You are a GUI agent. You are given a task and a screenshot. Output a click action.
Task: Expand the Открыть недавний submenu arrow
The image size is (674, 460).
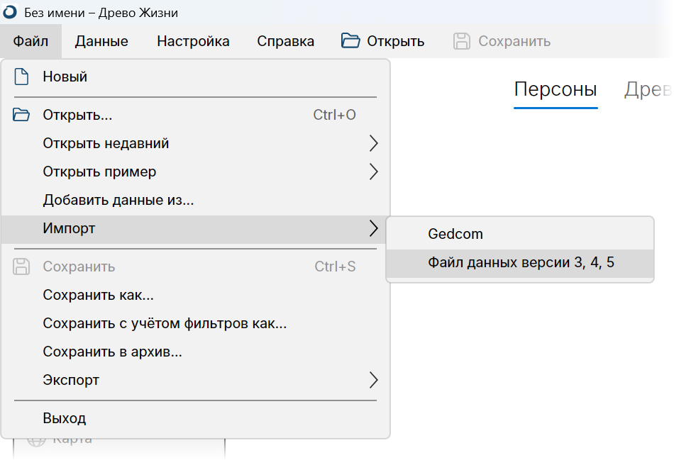point(373,143)
